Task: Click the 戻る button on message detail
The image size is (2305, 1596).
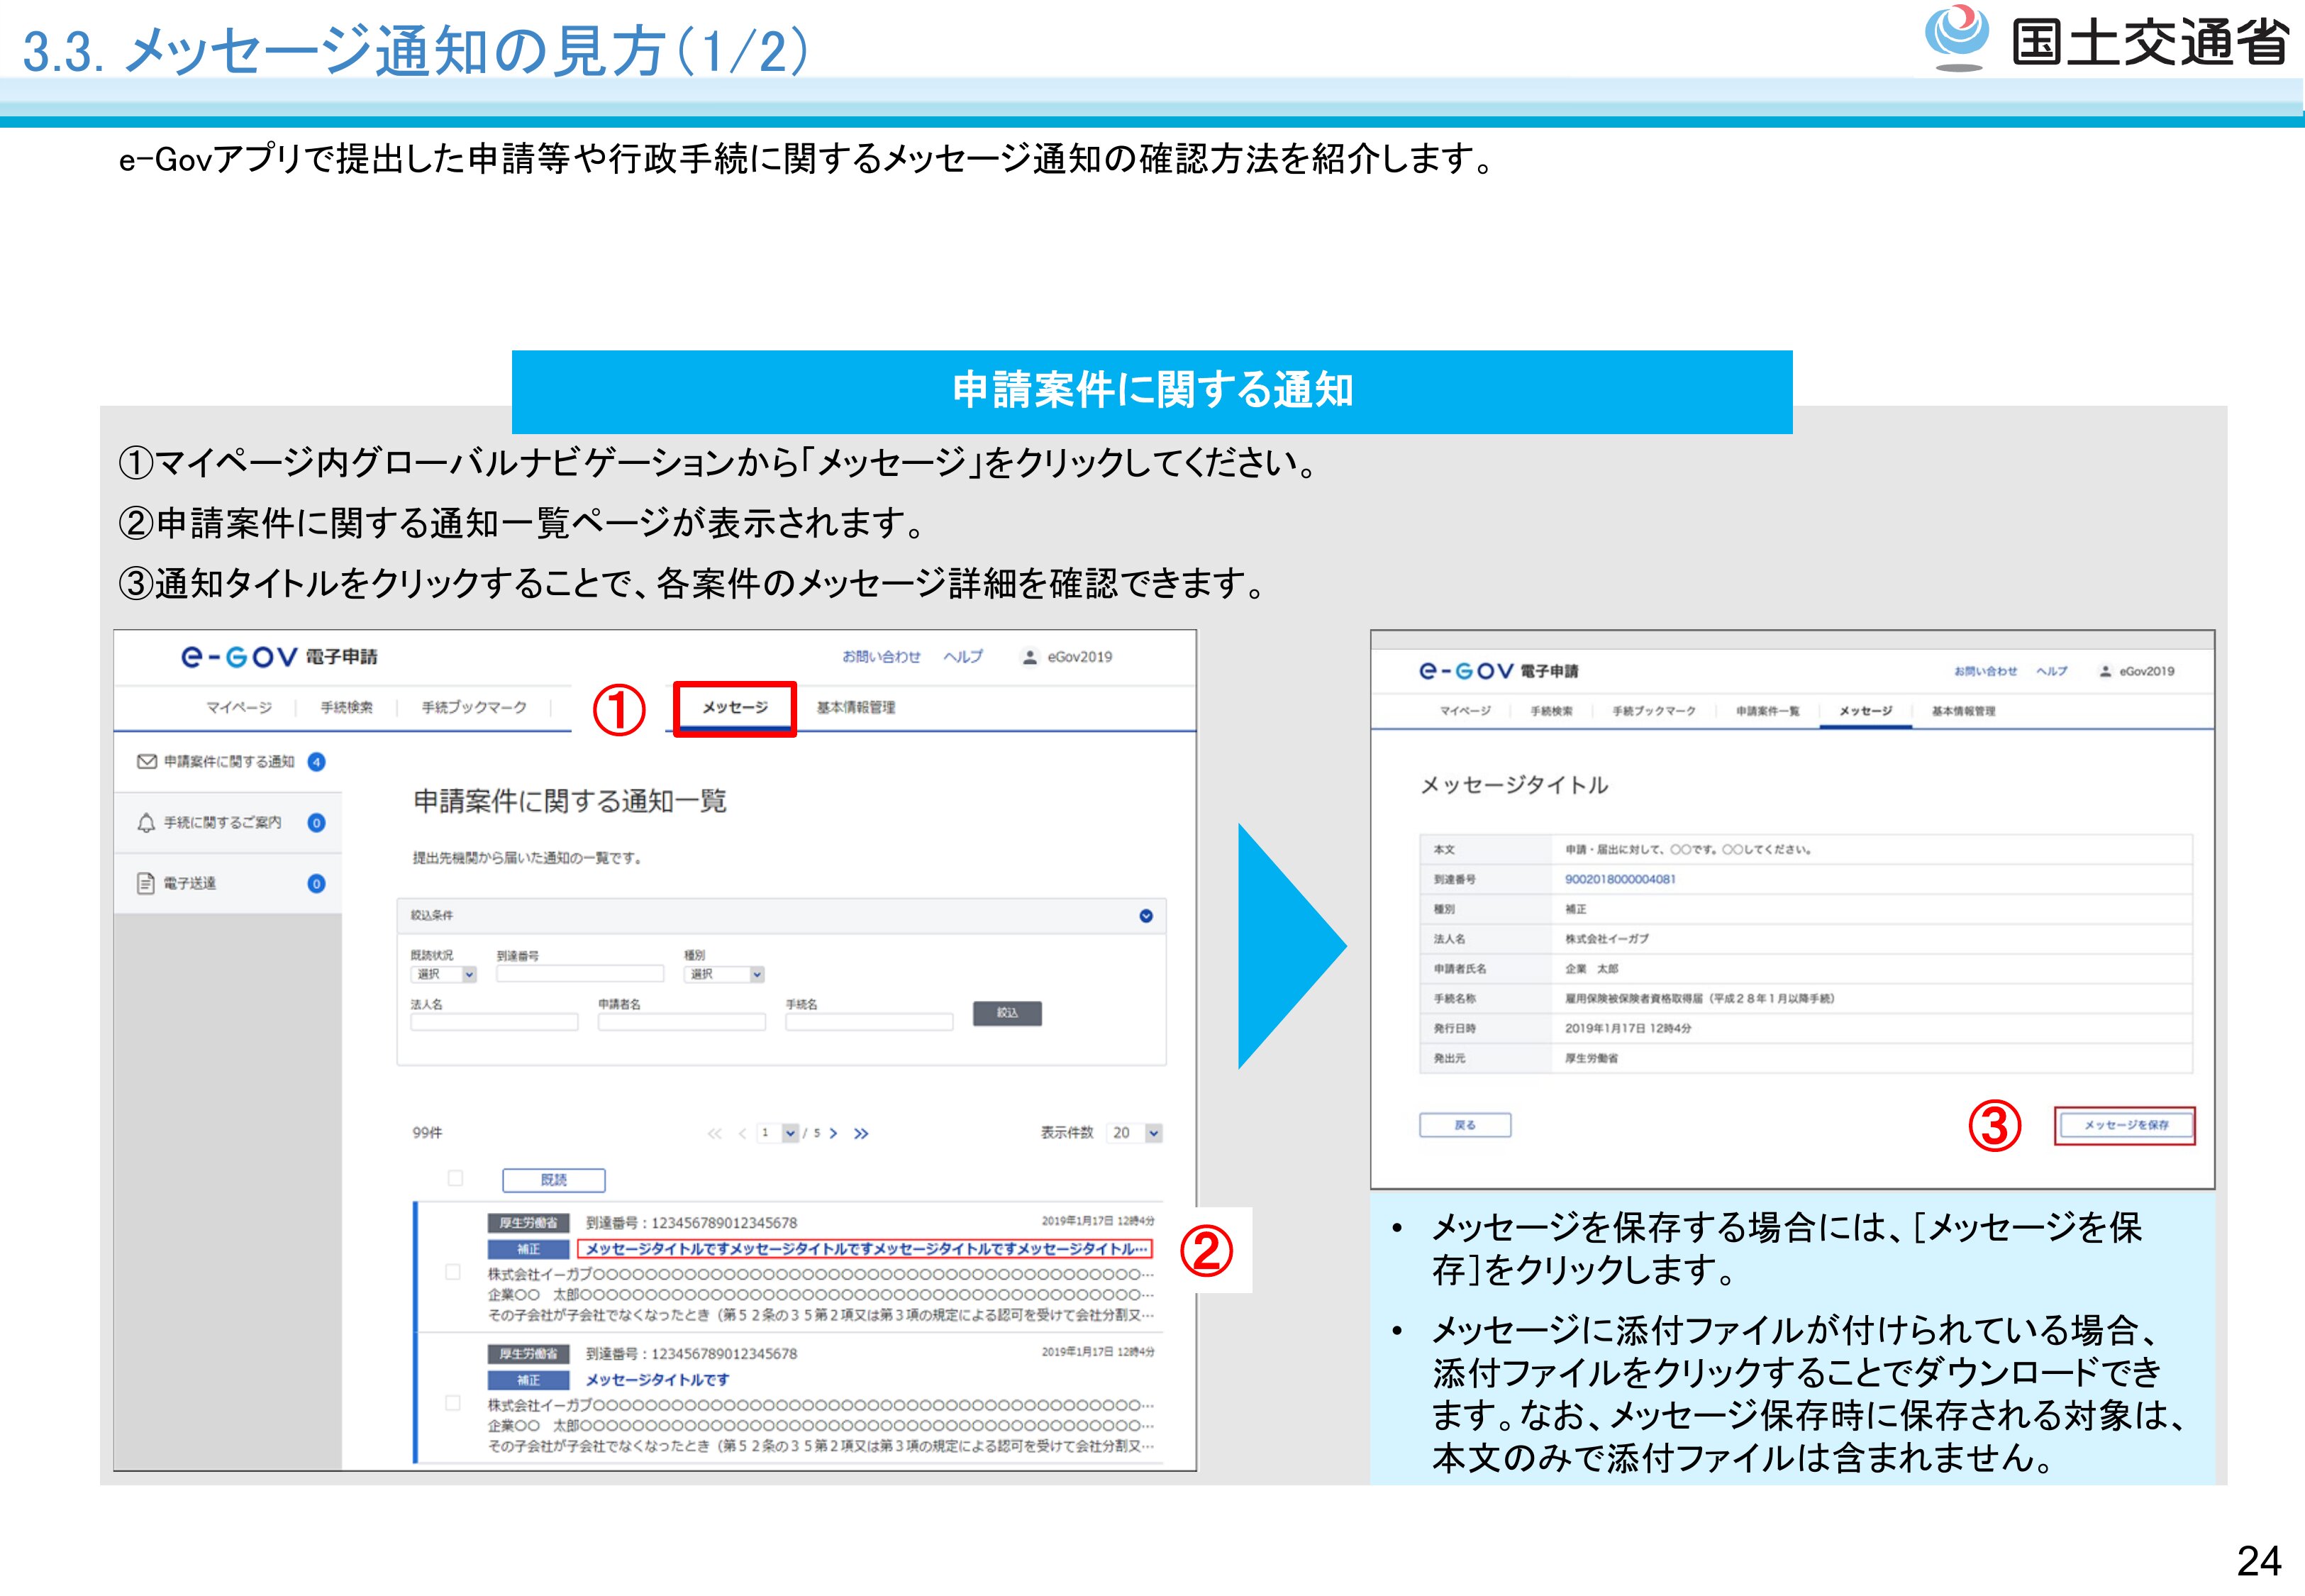Action: [x=1465, y=1125]
